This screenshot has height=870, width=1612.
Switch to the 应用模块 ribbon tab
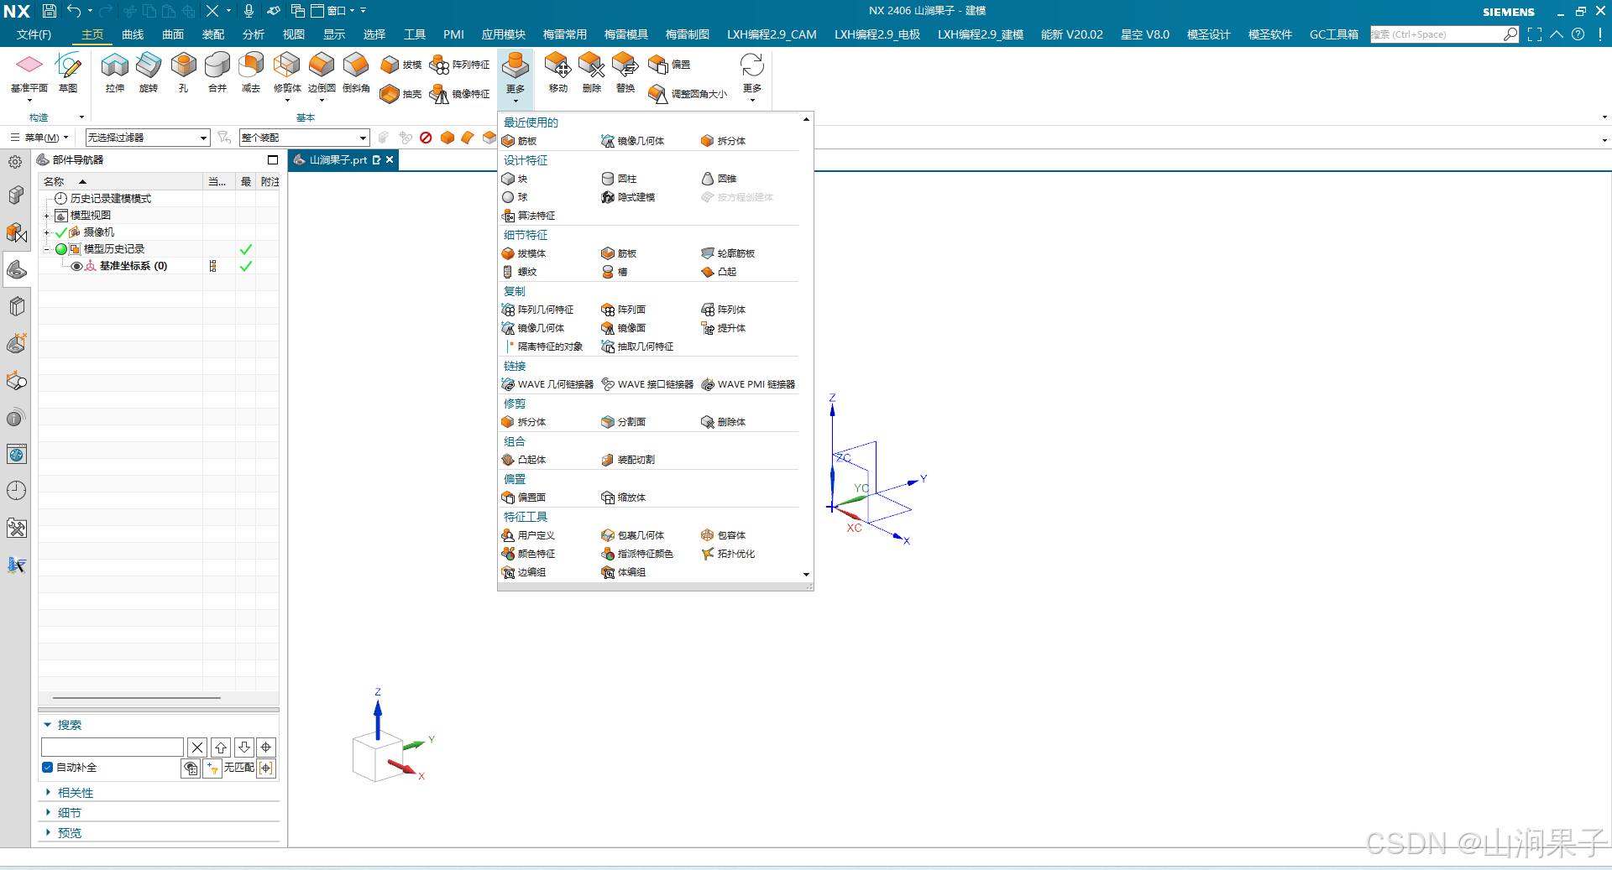[504, 34]
